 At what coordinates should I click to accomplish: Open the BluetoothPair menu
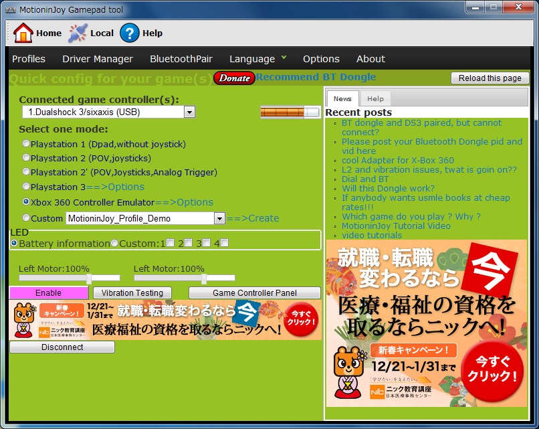181,59
